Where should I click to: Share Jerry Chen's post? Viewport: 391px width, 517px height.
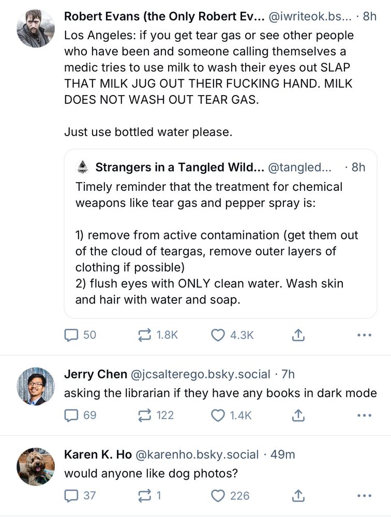pos(298,415)
